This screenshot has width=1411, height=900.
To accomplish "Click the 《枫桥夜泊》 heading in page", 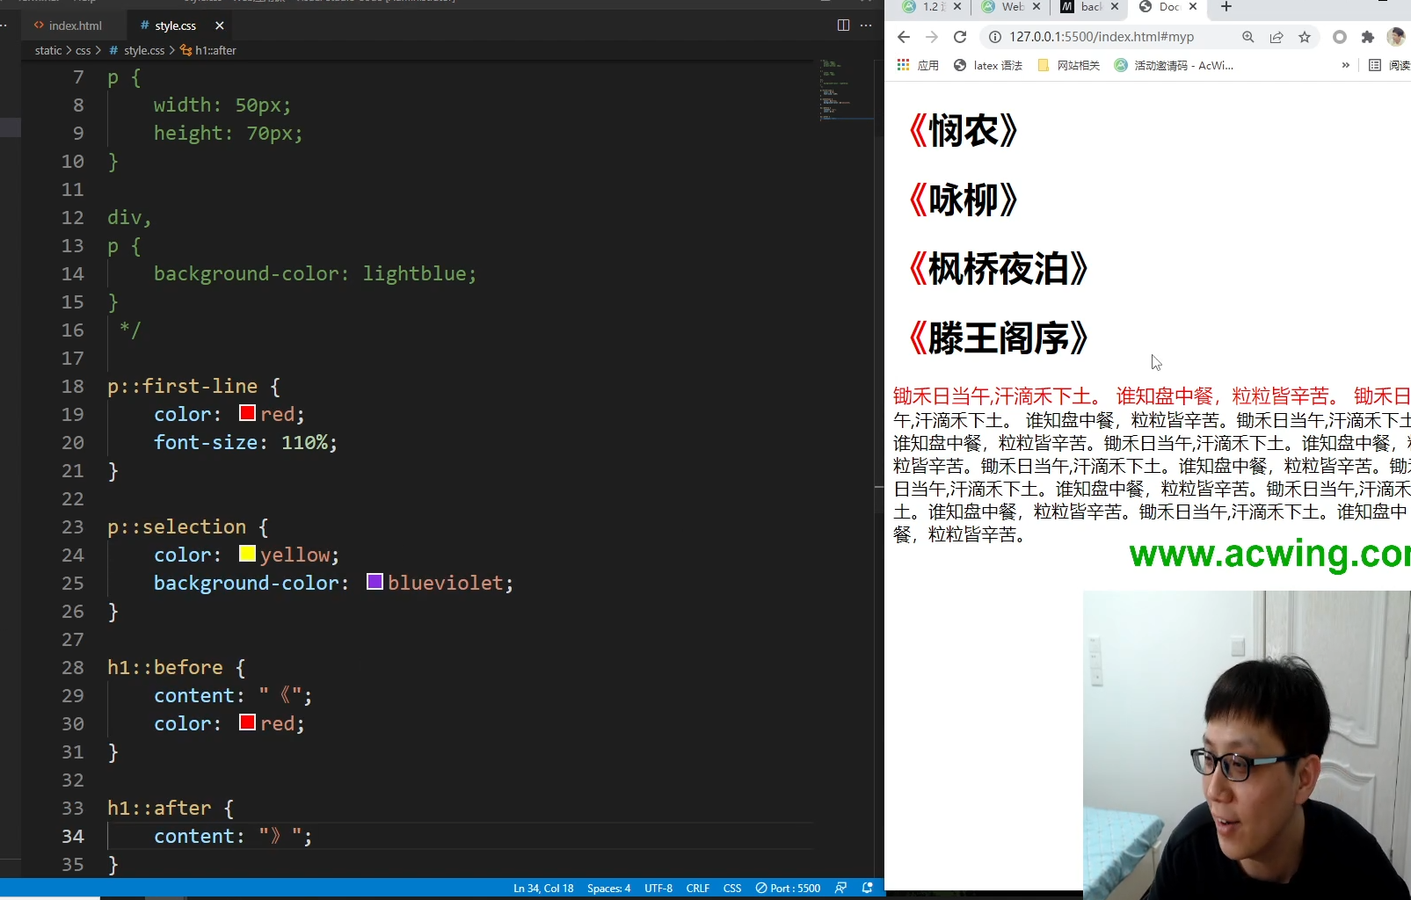I will point(999,269).
